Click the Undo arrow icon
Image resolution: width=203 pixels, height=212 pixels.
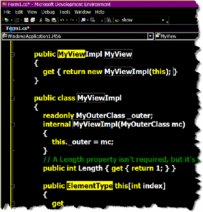62,20
